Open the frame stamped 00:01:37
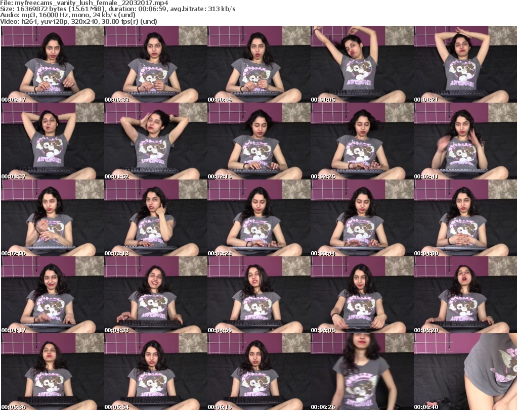The height and width of the screenshot is (410, 518). 53,141
